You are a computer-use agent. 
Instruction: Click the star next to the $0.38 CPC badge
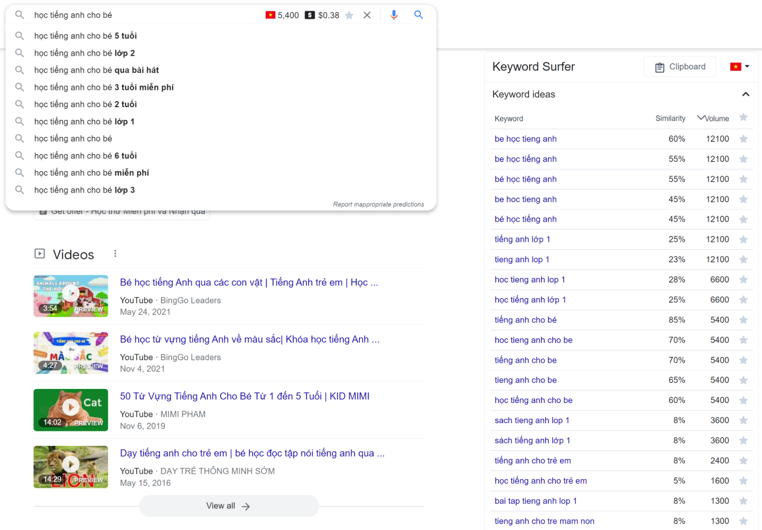349,15
